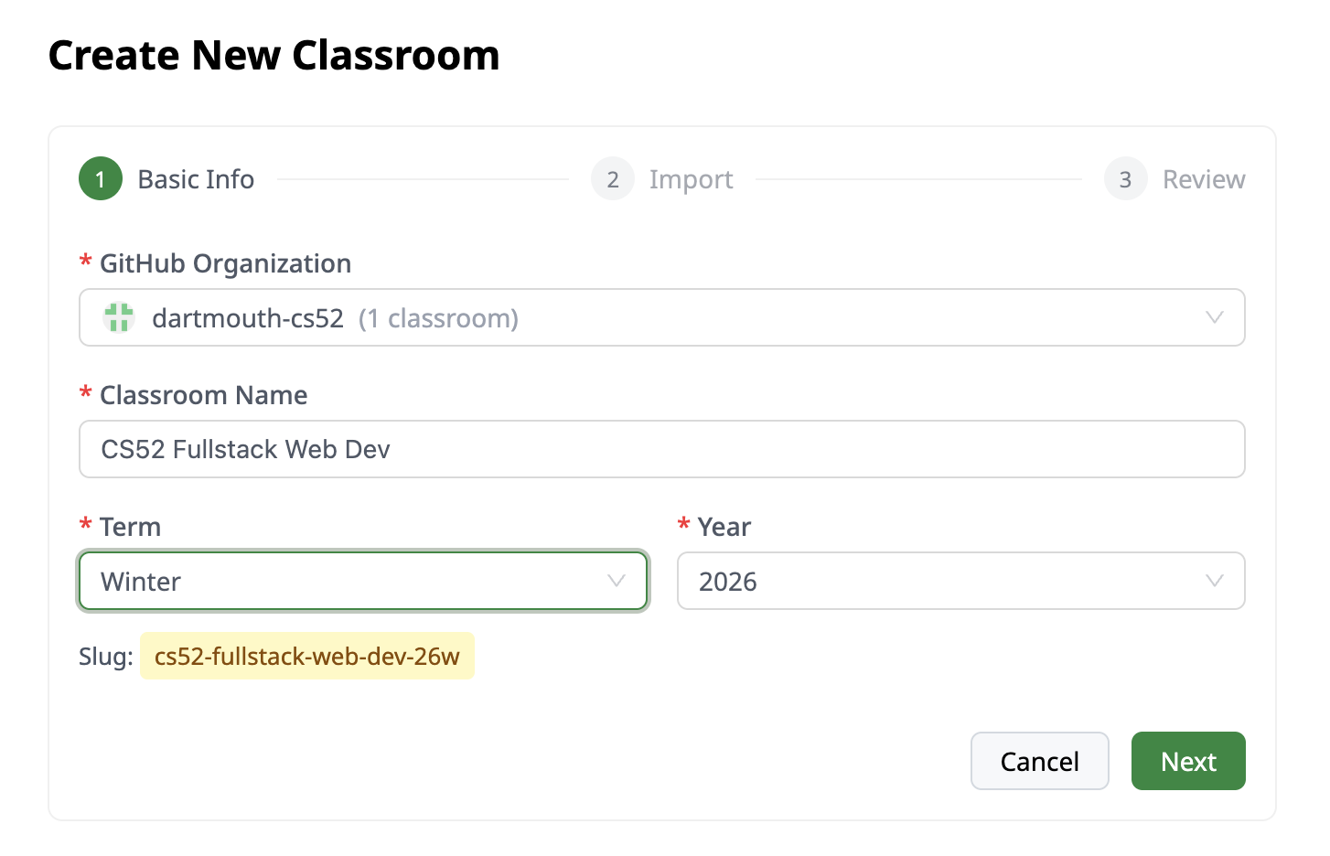Click the chevron on the GitHub Organization selector
Screen dimensions: 1330x856
point(1215,317)
